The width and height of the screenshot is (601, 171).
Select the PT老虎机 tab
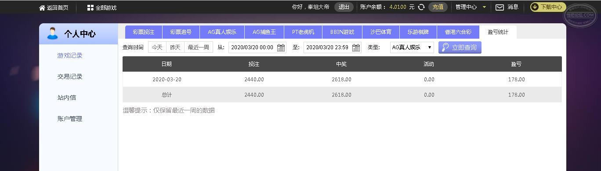click(x=303, y=32)
